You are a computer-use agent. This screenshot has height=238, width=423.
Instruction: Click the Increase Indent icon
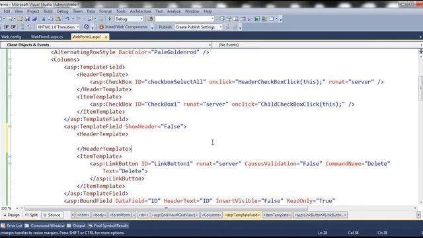coord(13,27)
